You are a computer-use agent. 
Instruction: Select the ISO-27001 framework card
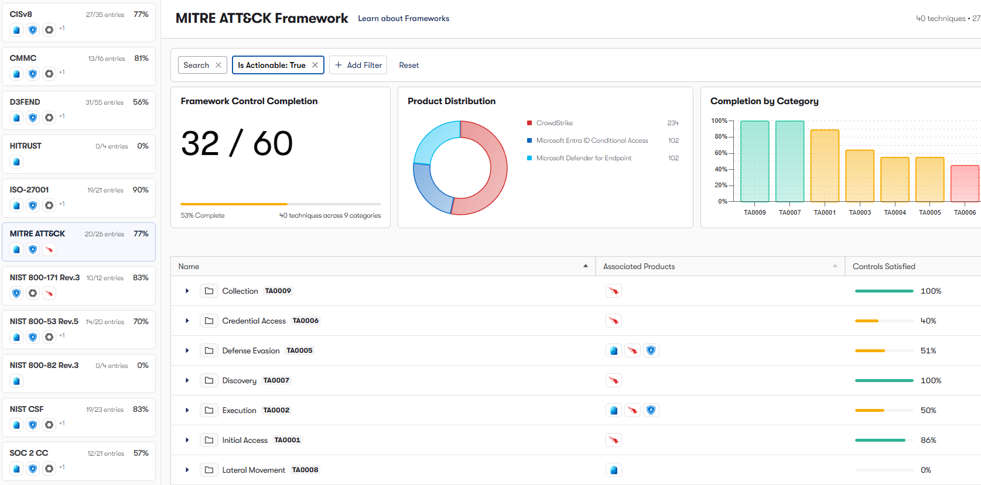coord(78,198)
